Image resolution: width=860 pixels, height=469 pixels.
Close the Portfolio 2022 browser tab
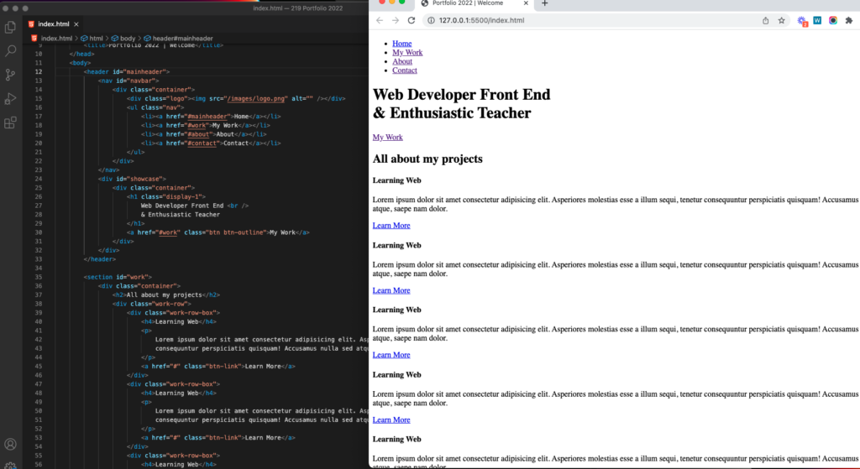526,3
